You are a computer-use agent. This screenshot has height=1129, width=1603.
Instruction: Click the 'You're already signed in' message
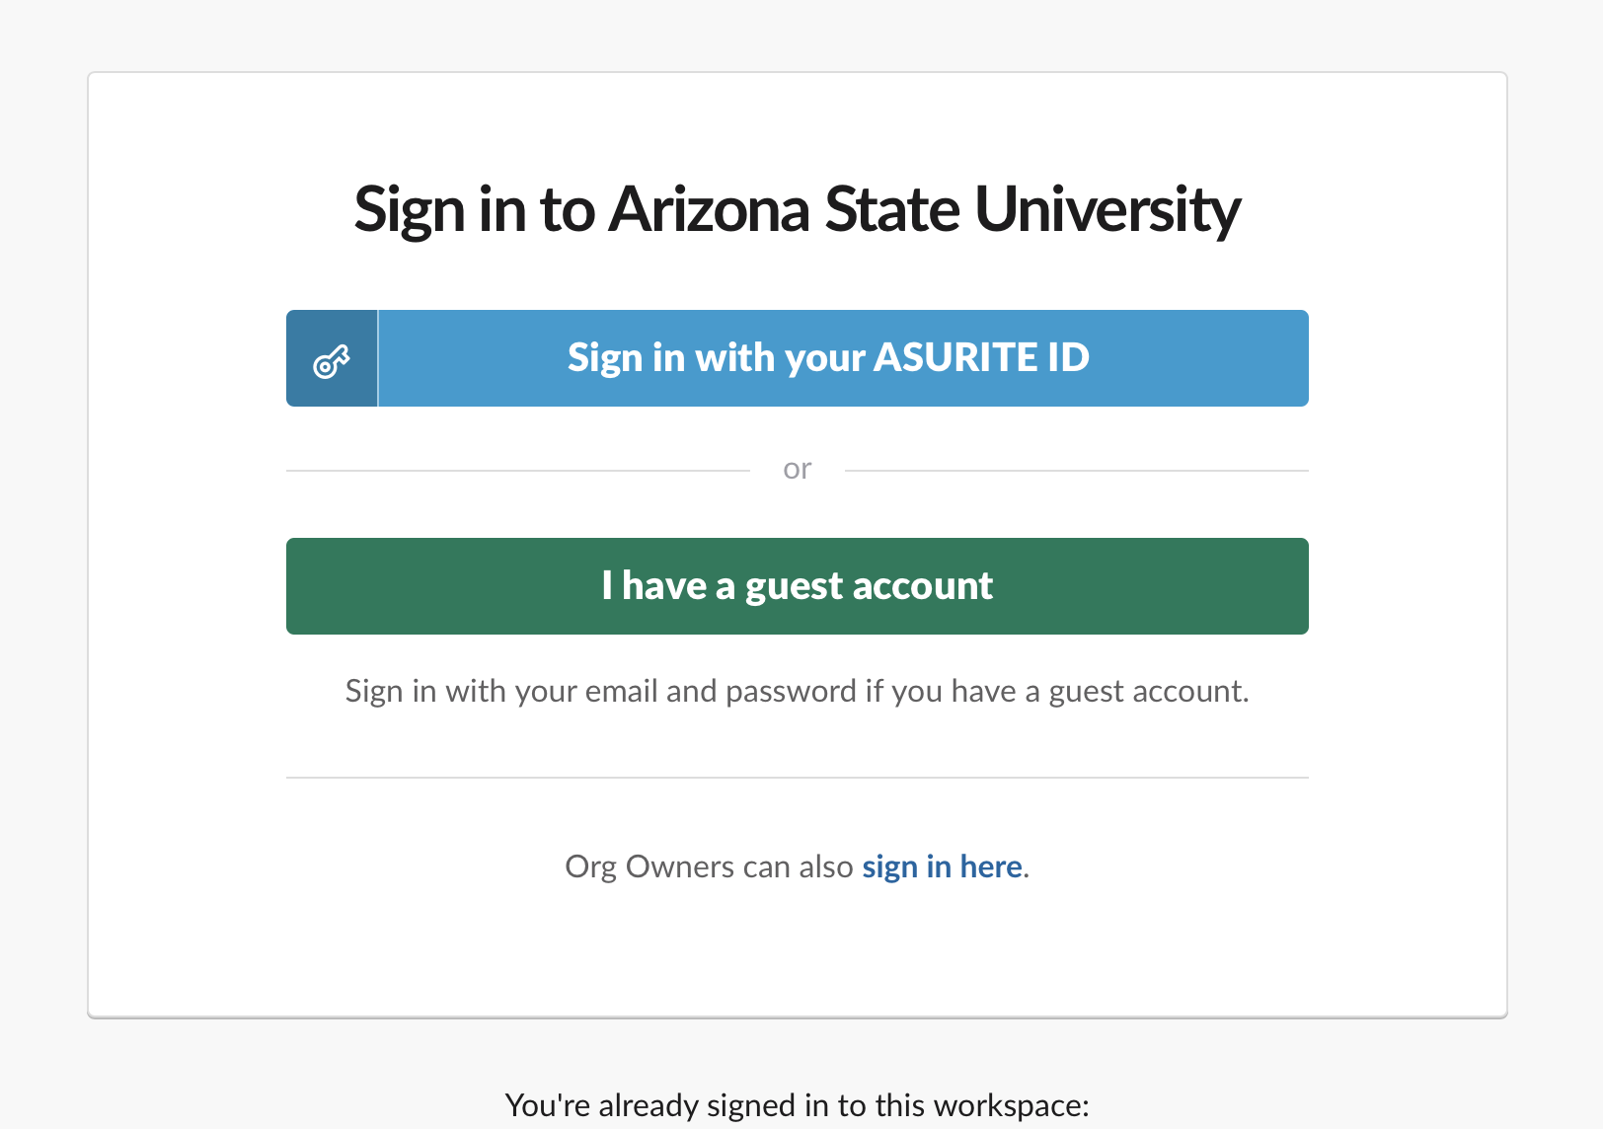797,1105
